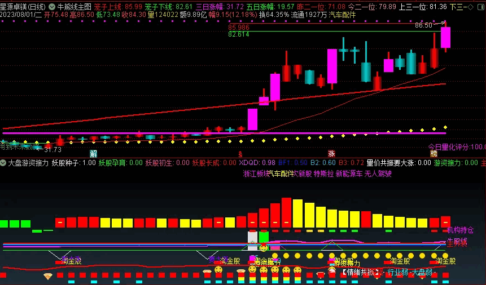Screen dimensions: 486x285
Task: Click the 牛熊线主图 indicator name
Action: click(75, 7)
